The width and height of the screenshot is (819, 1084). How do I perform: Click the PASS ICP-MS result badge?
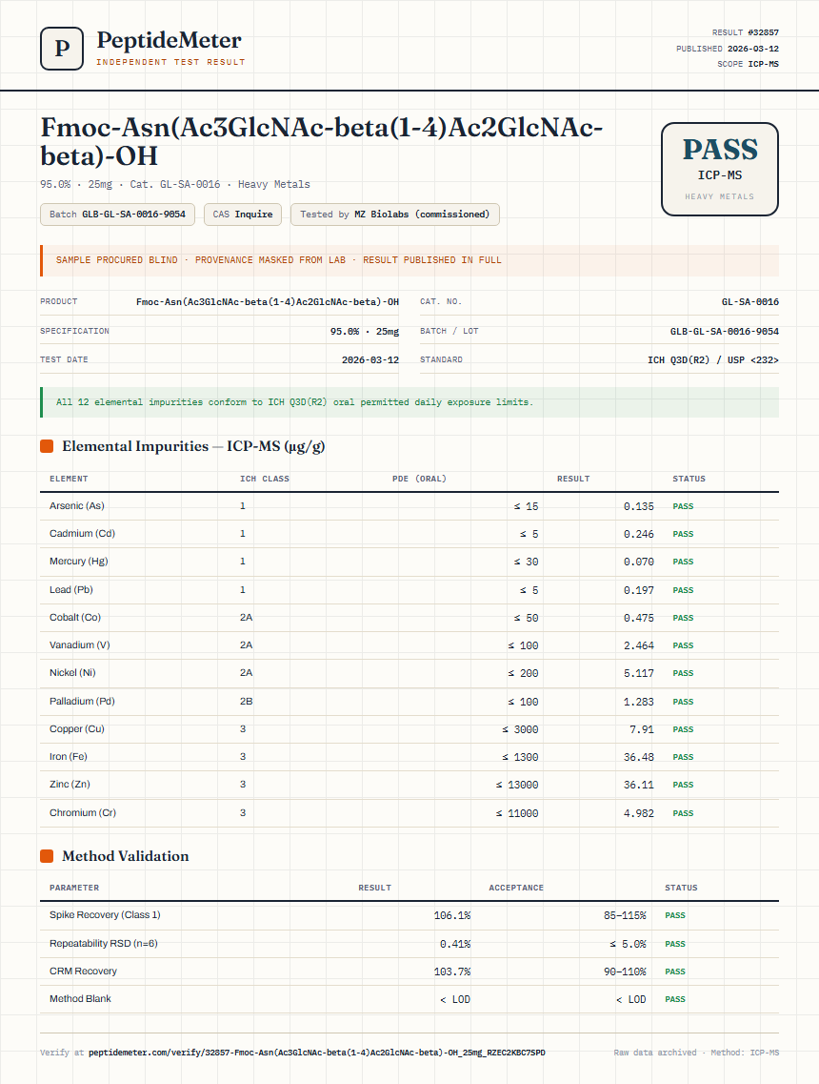720,170
